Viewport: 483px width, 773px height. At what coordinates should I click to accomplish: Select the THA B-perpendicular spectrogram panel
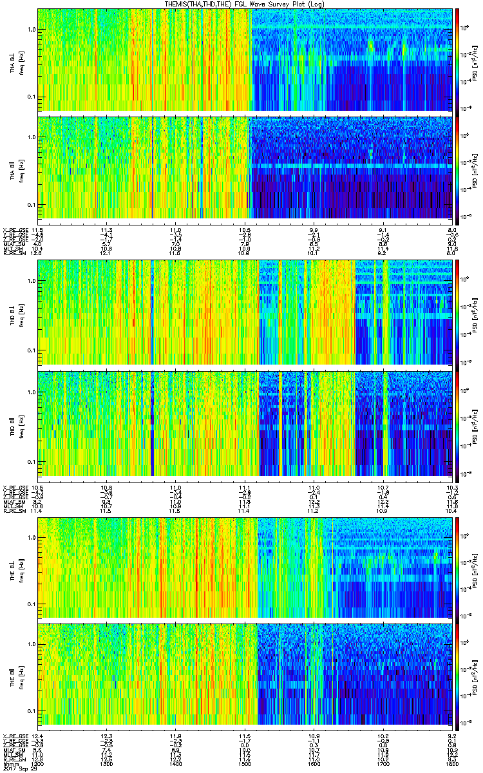(x=245, y=59)
